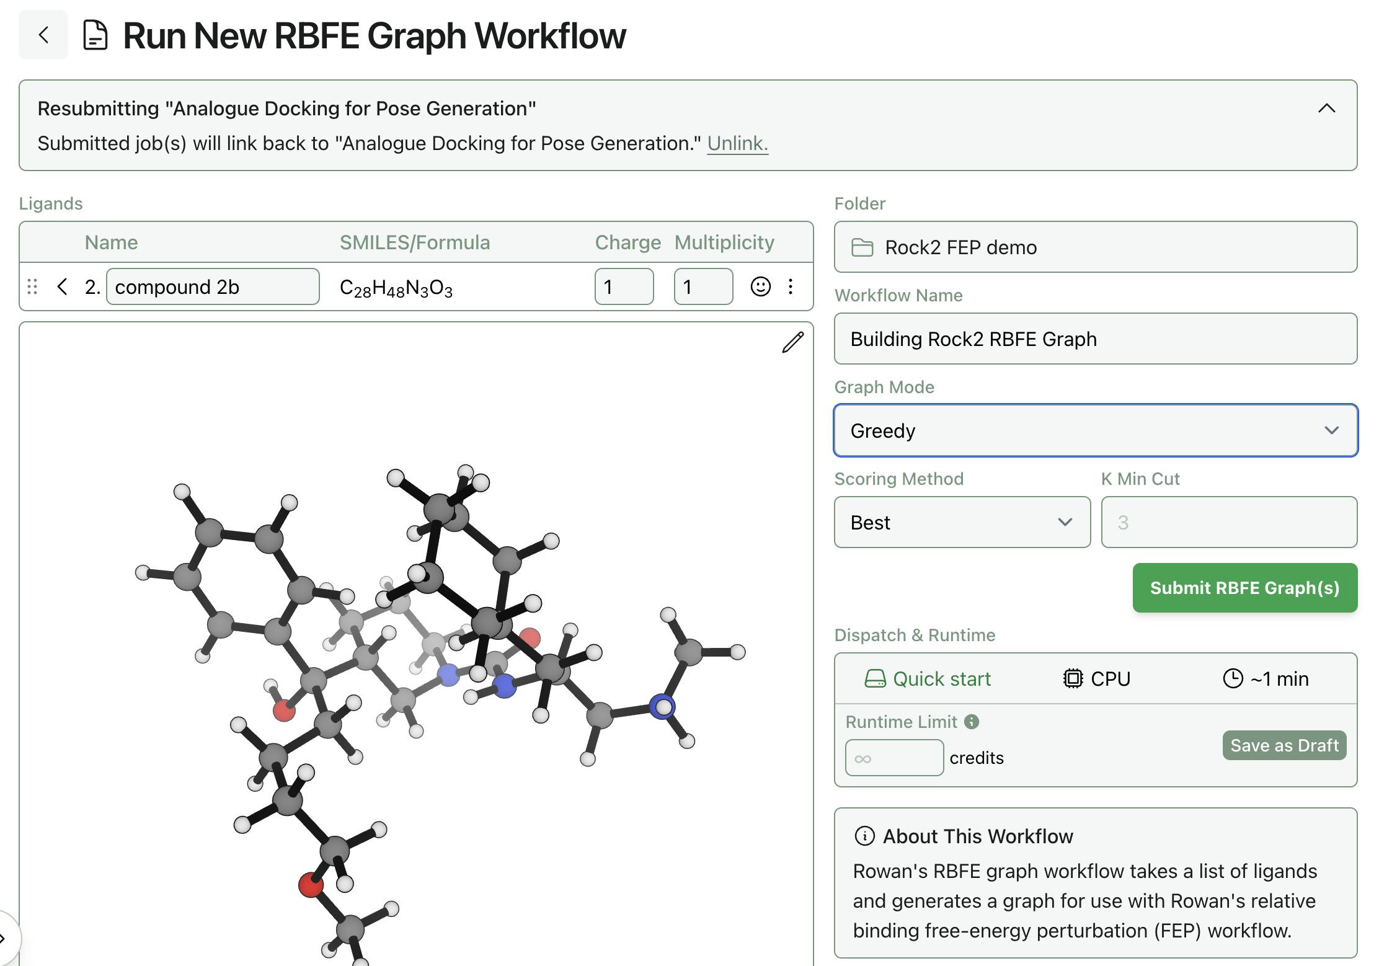The image size is (1379, 966).
Task: Click the folder icon beside Rock2 FEP demo
Action: point(864,247)
